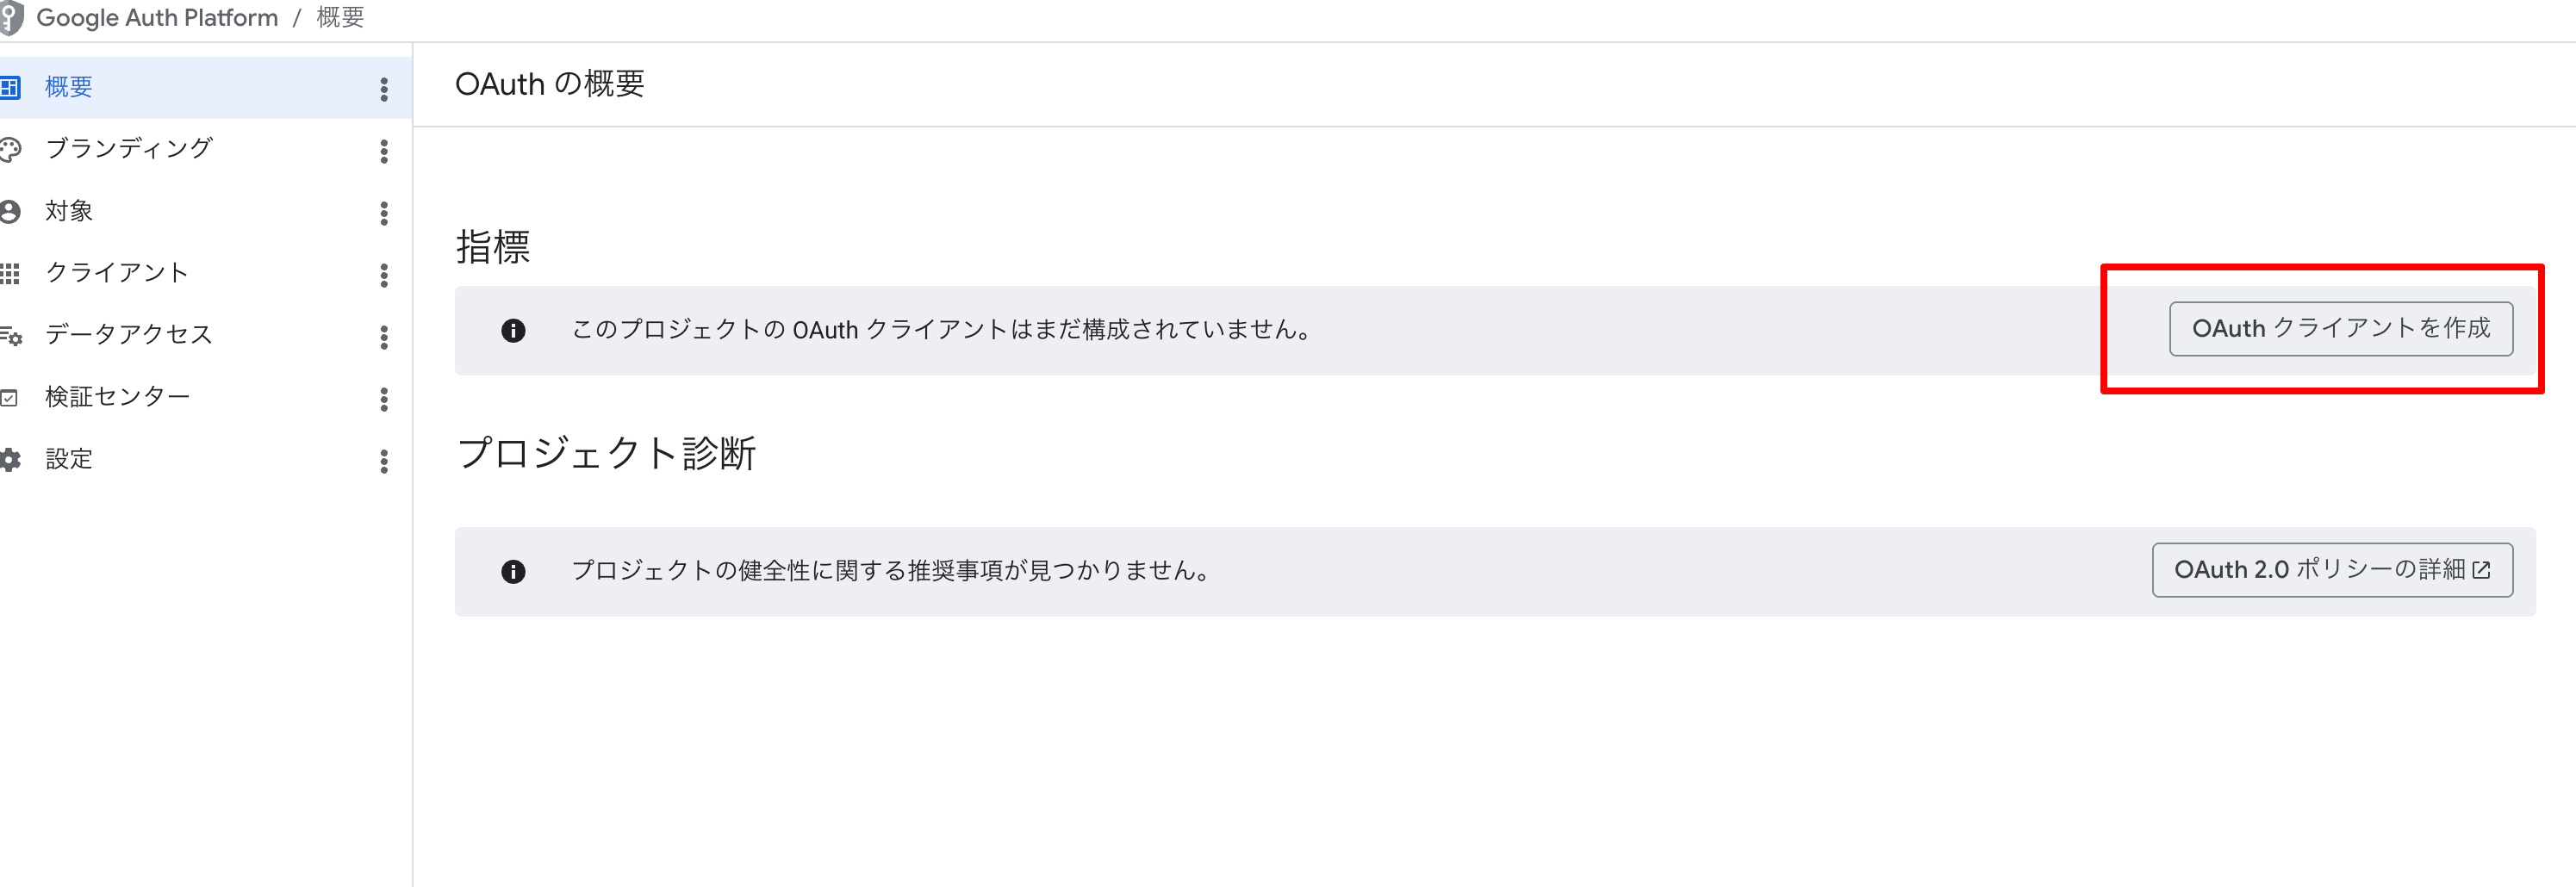Click the ブランディング palette icon
This screenshot has height=887, width=2576.
coord(12,149)
